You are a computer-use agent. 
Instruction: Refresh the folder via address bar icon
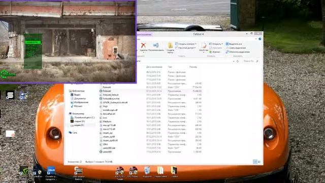238,61
